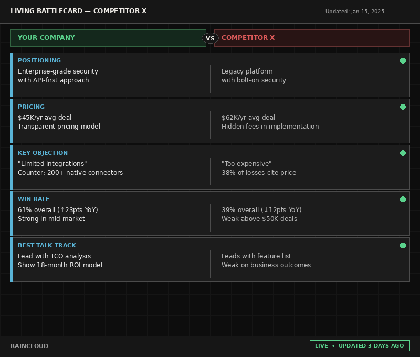The image size is (420, 357).
Task: Open the Best Talk Track section heading
Action: click(47, 245)
